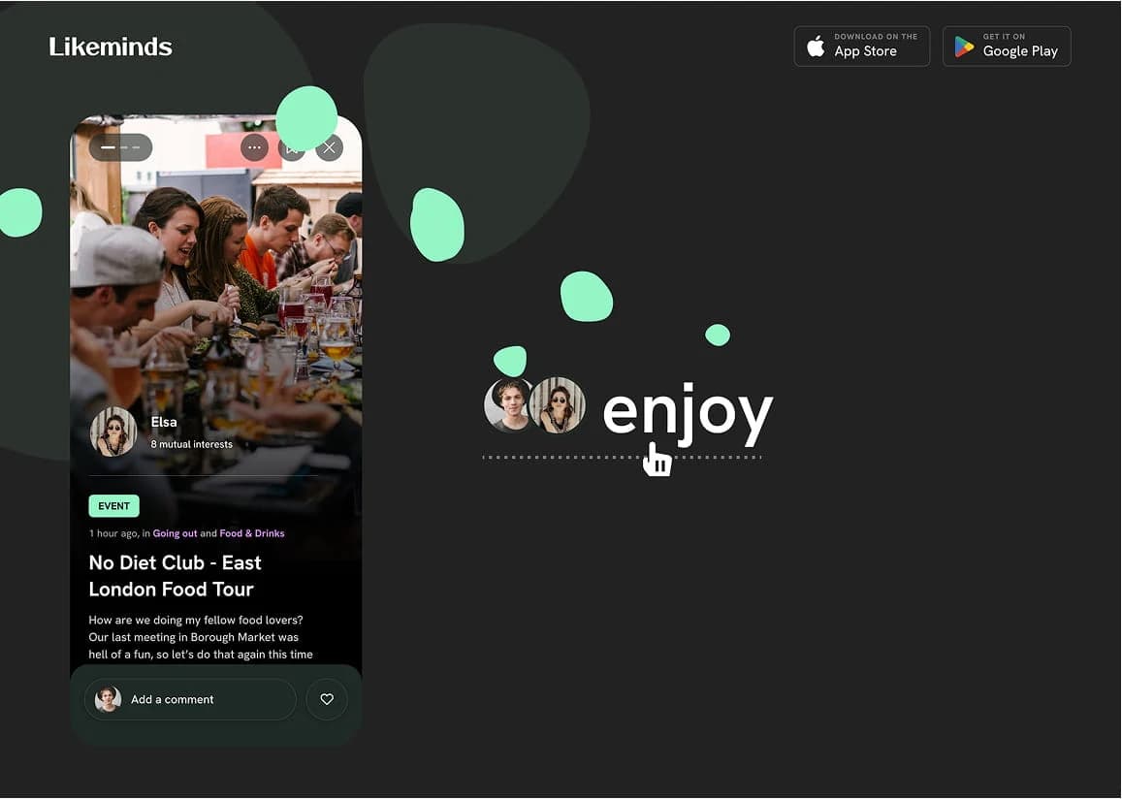Viewport: 1122px width, 800px height.
Task: Open the Google Play download button
Action: tap(1006, 47)
